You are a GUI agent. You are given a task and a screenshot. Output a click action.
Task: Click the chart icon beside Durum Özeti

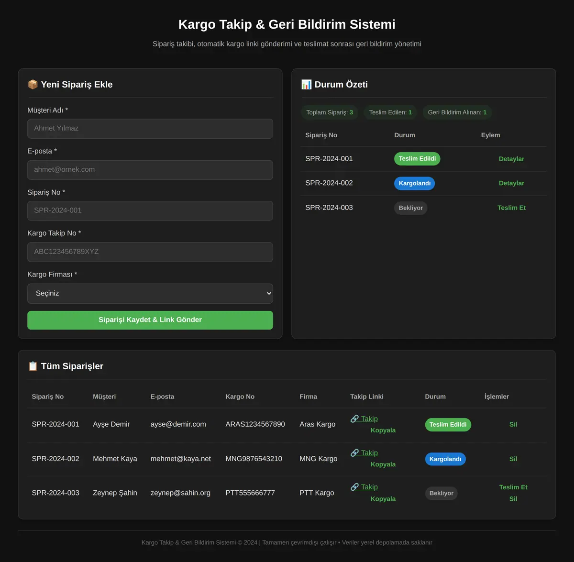click(x=307, y=84)
